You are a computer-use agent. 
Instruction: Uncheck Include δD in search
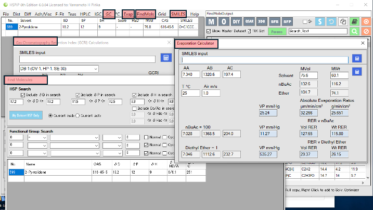[x=23, y=95]
